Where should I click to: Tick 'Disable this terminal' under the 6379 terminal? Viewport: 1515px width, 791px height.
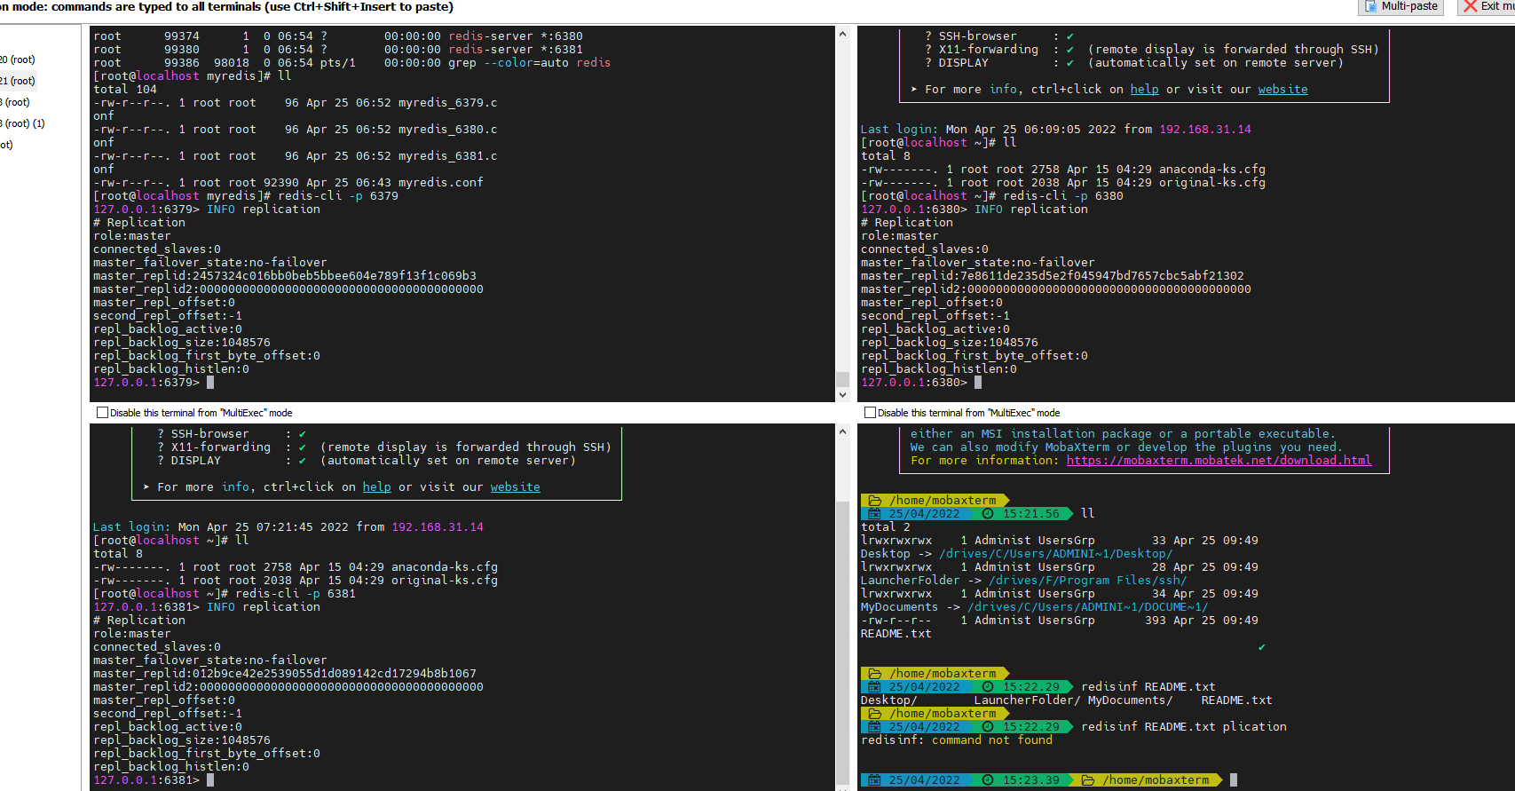[102, 413]
